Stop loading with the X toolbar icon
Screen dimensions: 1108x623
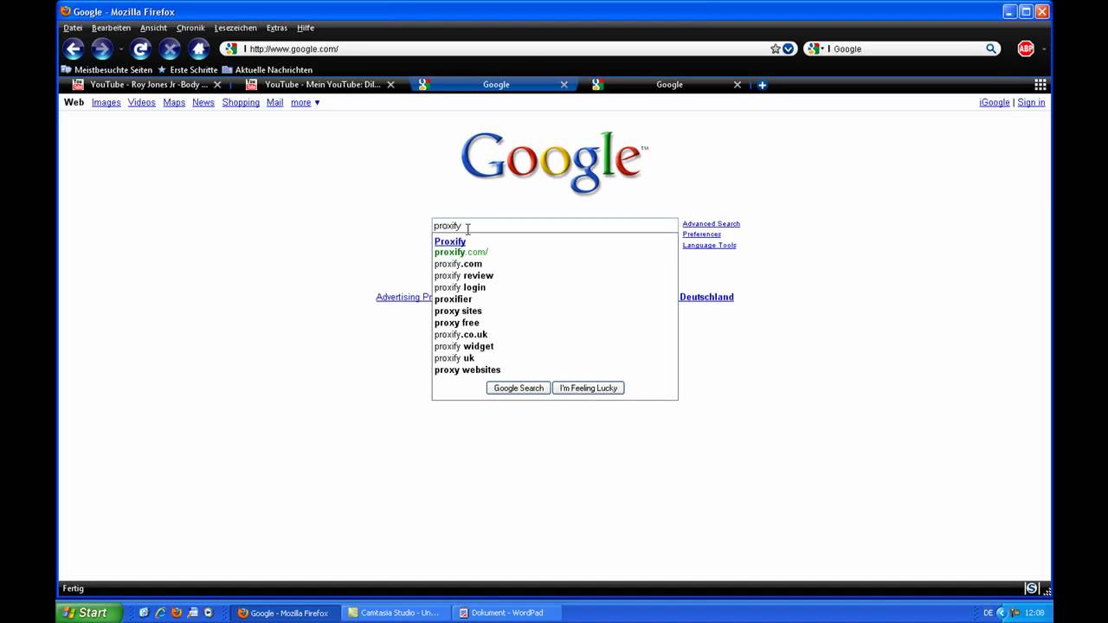click(x=171, y=49)
